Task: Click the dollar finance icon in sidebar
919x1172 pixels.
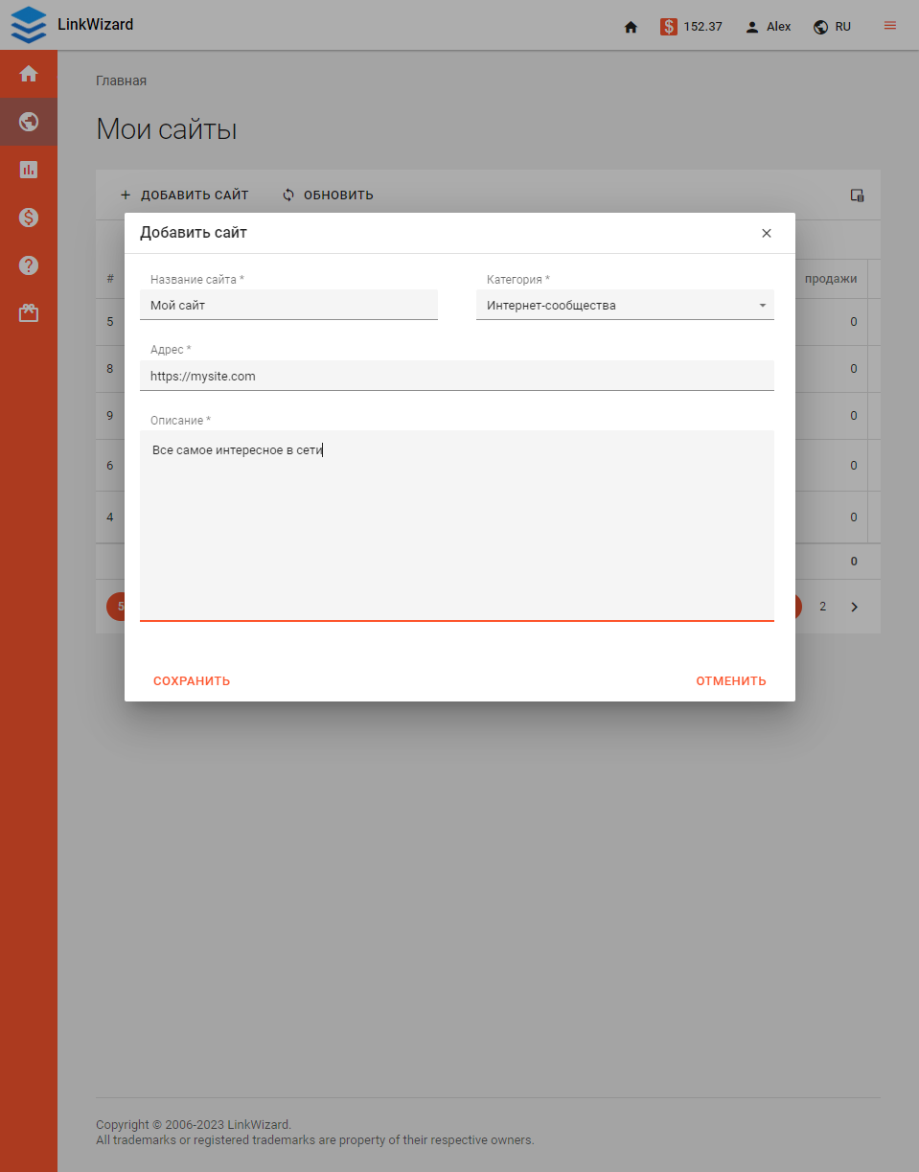Action: 28,218
